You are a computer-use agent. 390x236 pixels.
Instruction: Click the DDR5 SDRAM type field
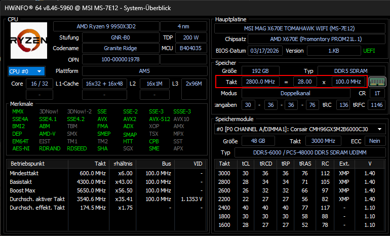pyautogui.click(x=350, y=71)
